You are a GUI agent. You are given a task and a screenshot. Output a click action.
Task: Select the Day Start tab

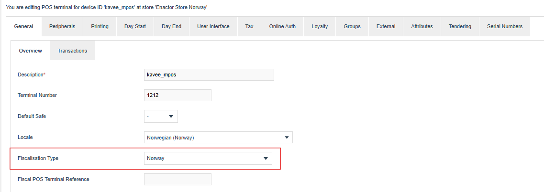coord(135,26)
